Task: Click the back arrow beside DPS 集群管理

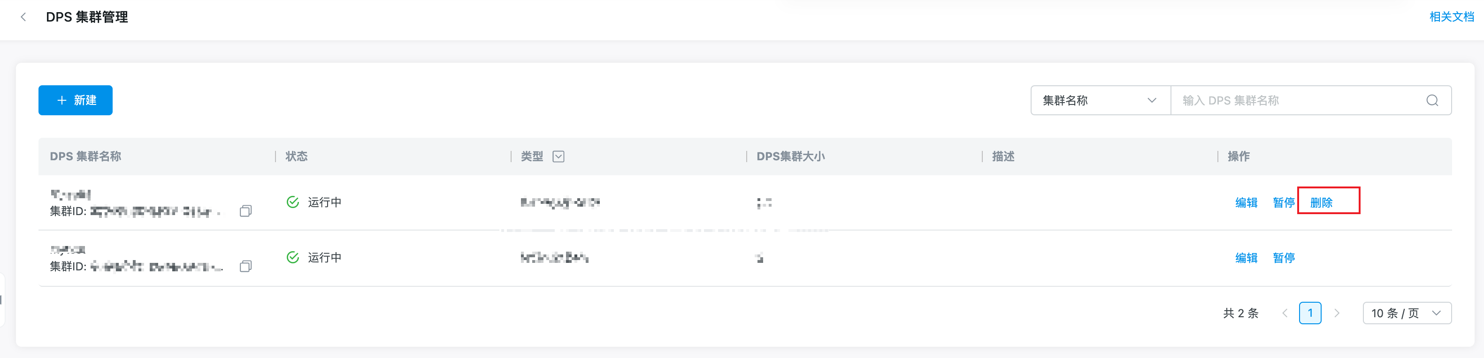Action: pyautogui.click(x=23, y=17)
